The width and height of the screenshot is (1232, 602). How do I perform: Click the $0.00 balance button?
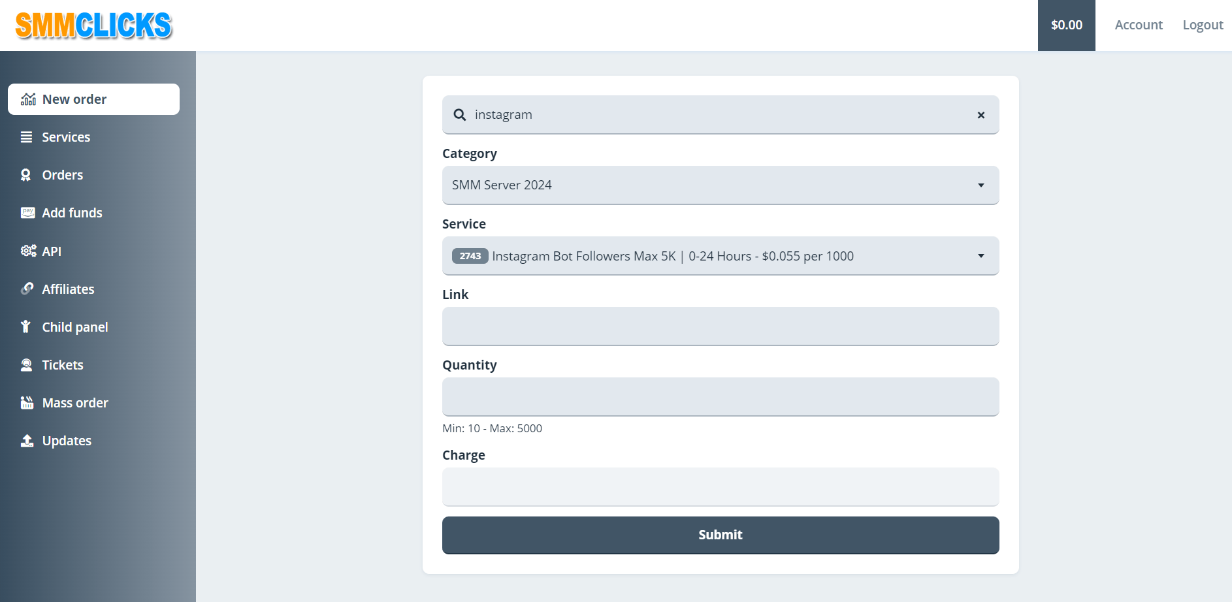pos(1066,25)
